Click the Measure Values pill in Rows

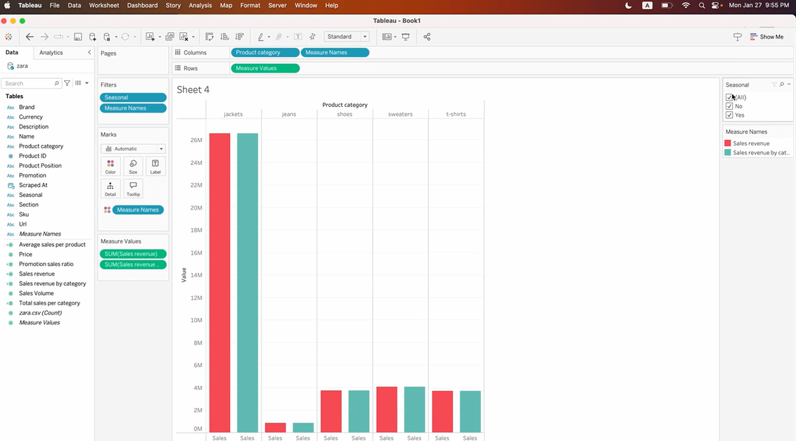pos(265,68)
